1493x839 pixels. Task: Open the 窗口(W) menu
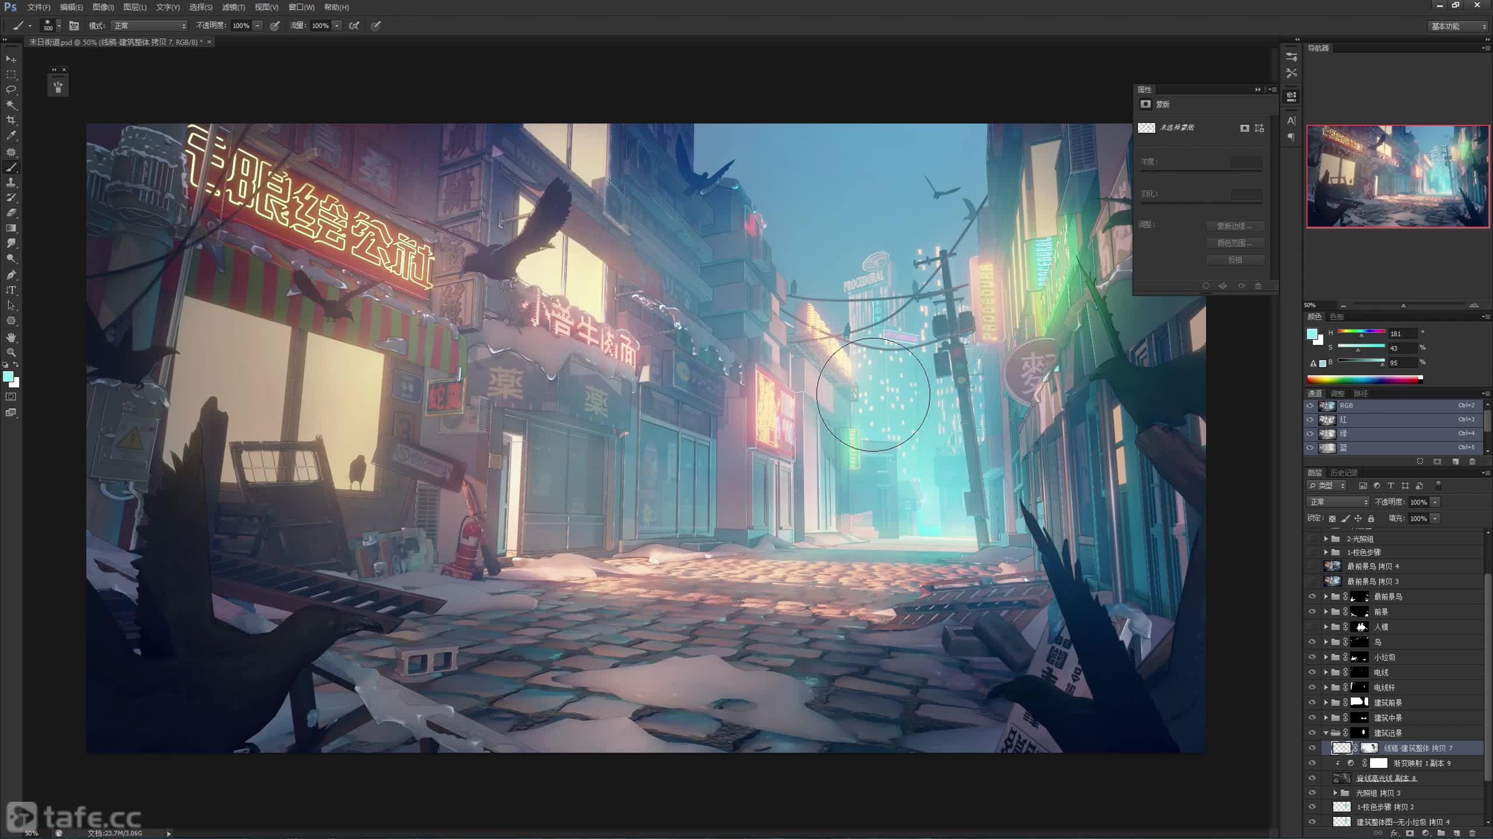(302, 8)
